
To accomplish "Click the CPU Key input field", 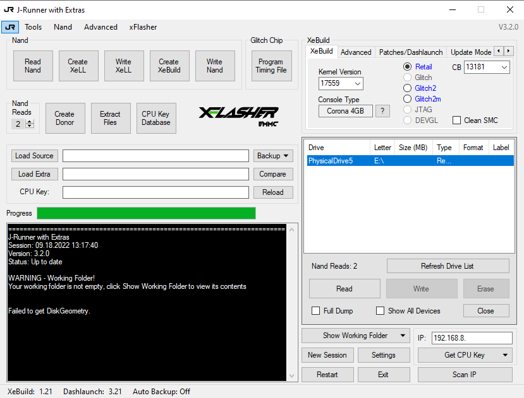I will [x=155, y=192].
